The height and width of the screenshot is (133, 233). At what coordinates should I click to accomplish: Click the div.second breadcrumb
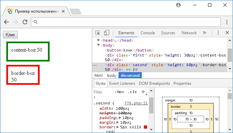click(130, 75)
